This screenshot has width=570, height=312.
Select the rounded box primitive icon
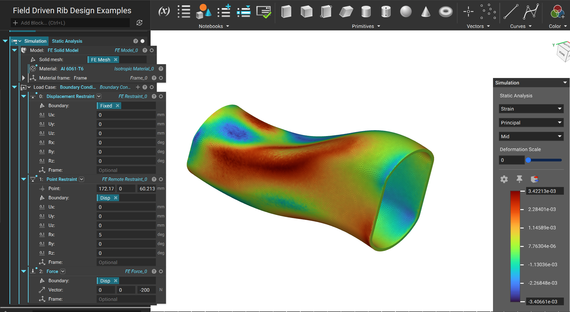[326, 12]
